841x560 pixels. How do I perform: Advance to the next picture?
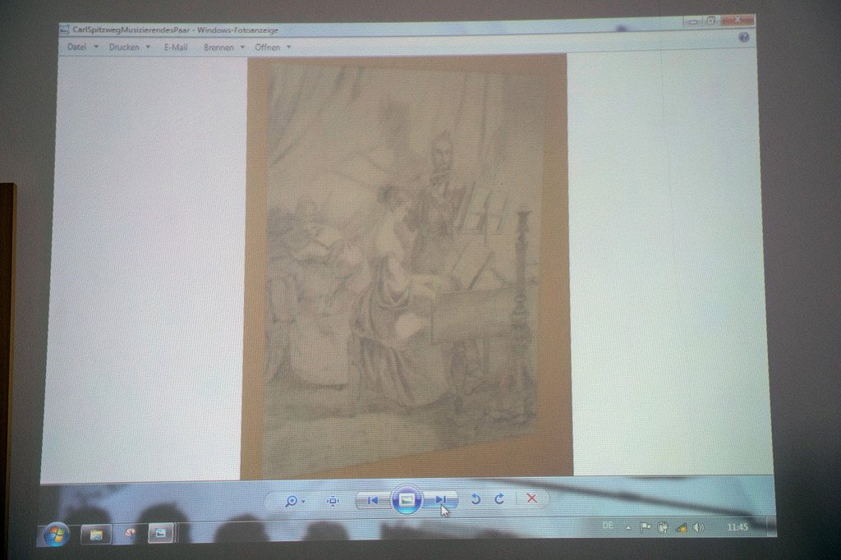point(440,500)
